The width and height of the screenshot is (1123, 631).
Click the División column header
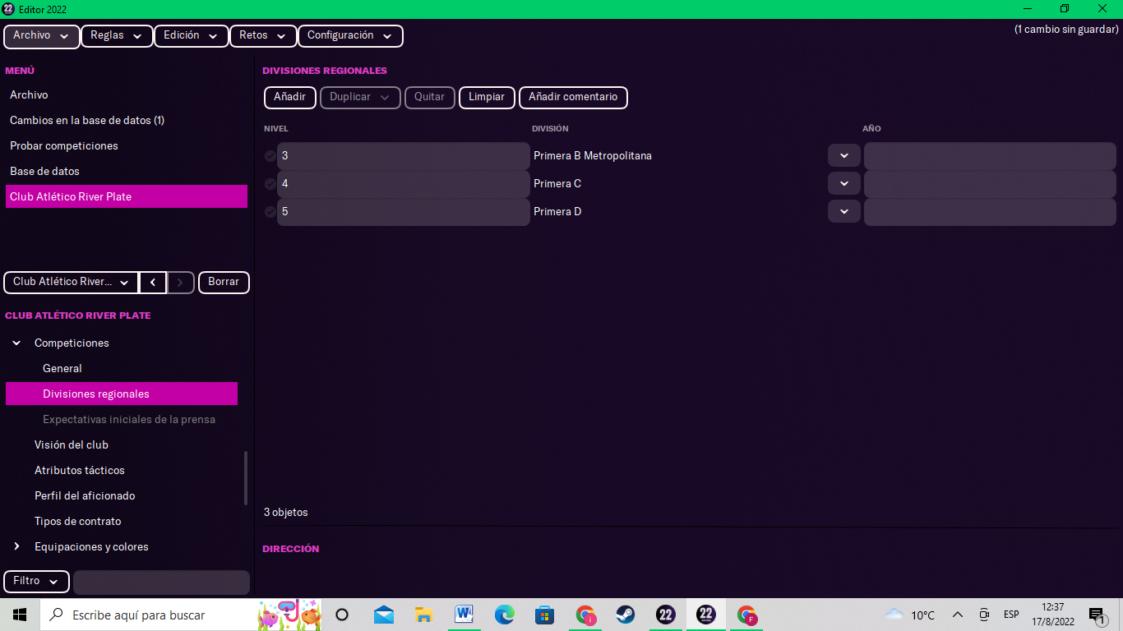pyautogui.click(x=550, y=129)
